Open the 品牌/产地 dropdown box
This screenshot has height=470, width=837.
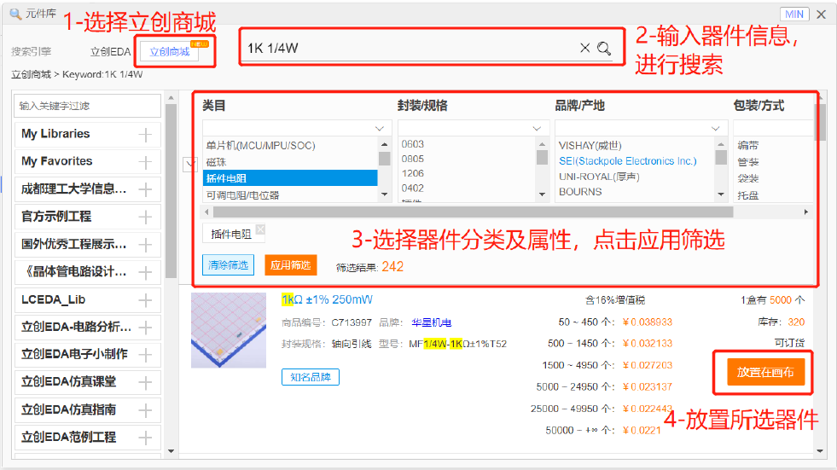[641, 128]
